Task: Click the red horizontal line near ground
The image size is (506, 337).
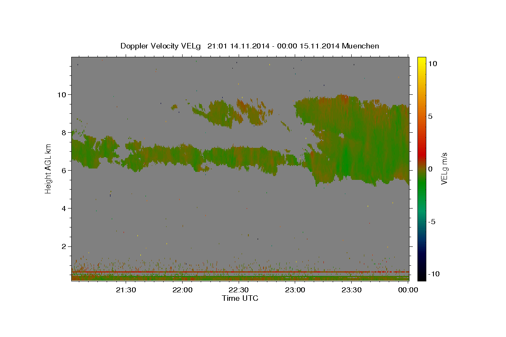Action: 240,272
